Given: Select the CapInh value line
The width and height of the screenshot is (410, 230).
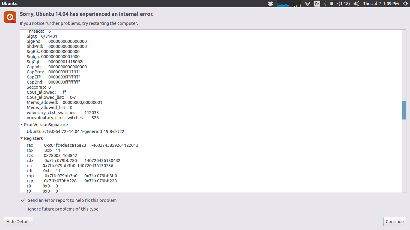Looking at the screenshot, I should point(57,67).
